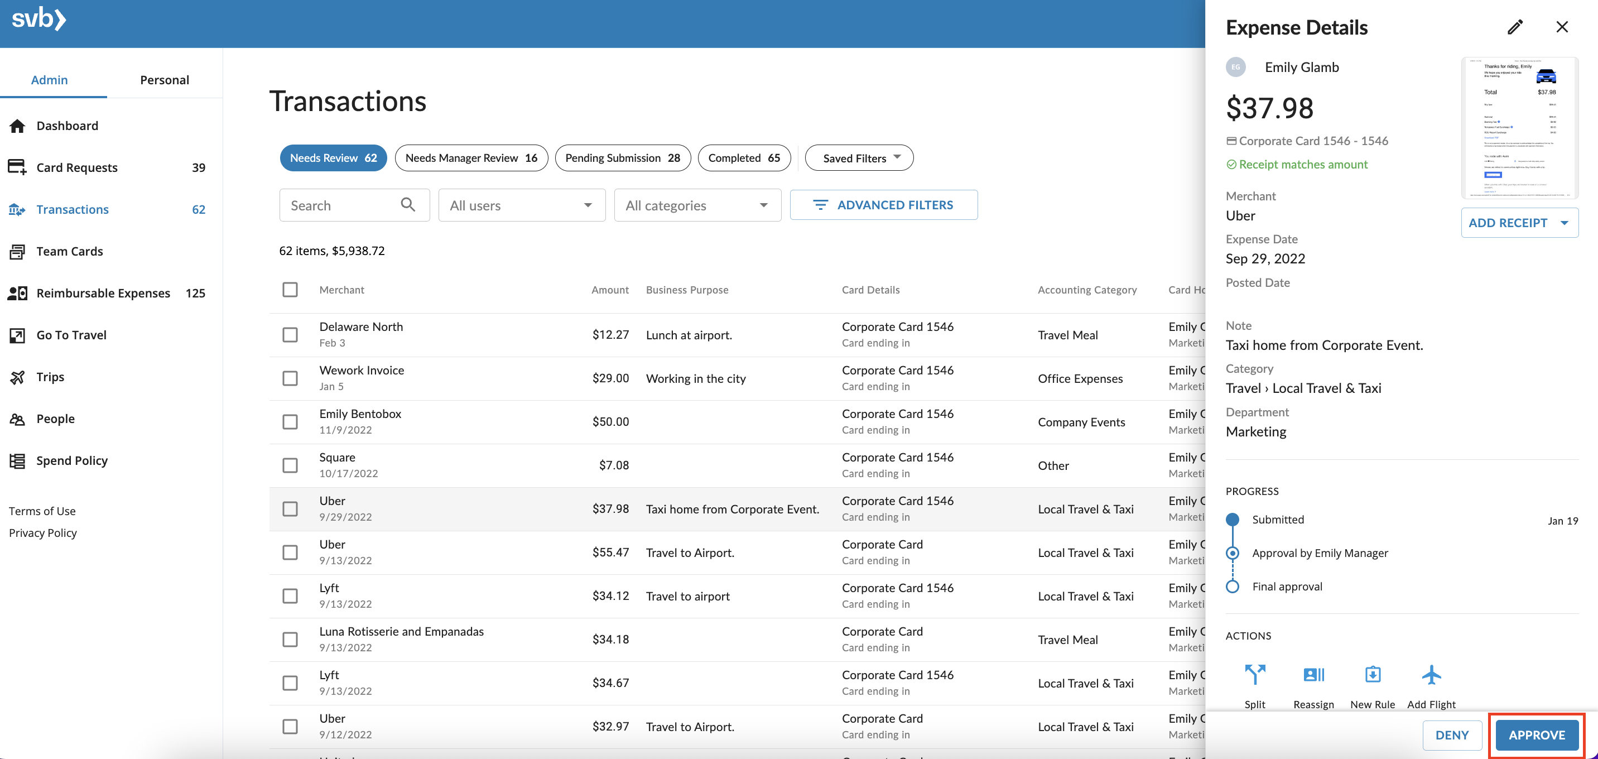Screen dimensions: 1598x759
Task: Select the Needs Review filter tab
Action: point(333,157)
